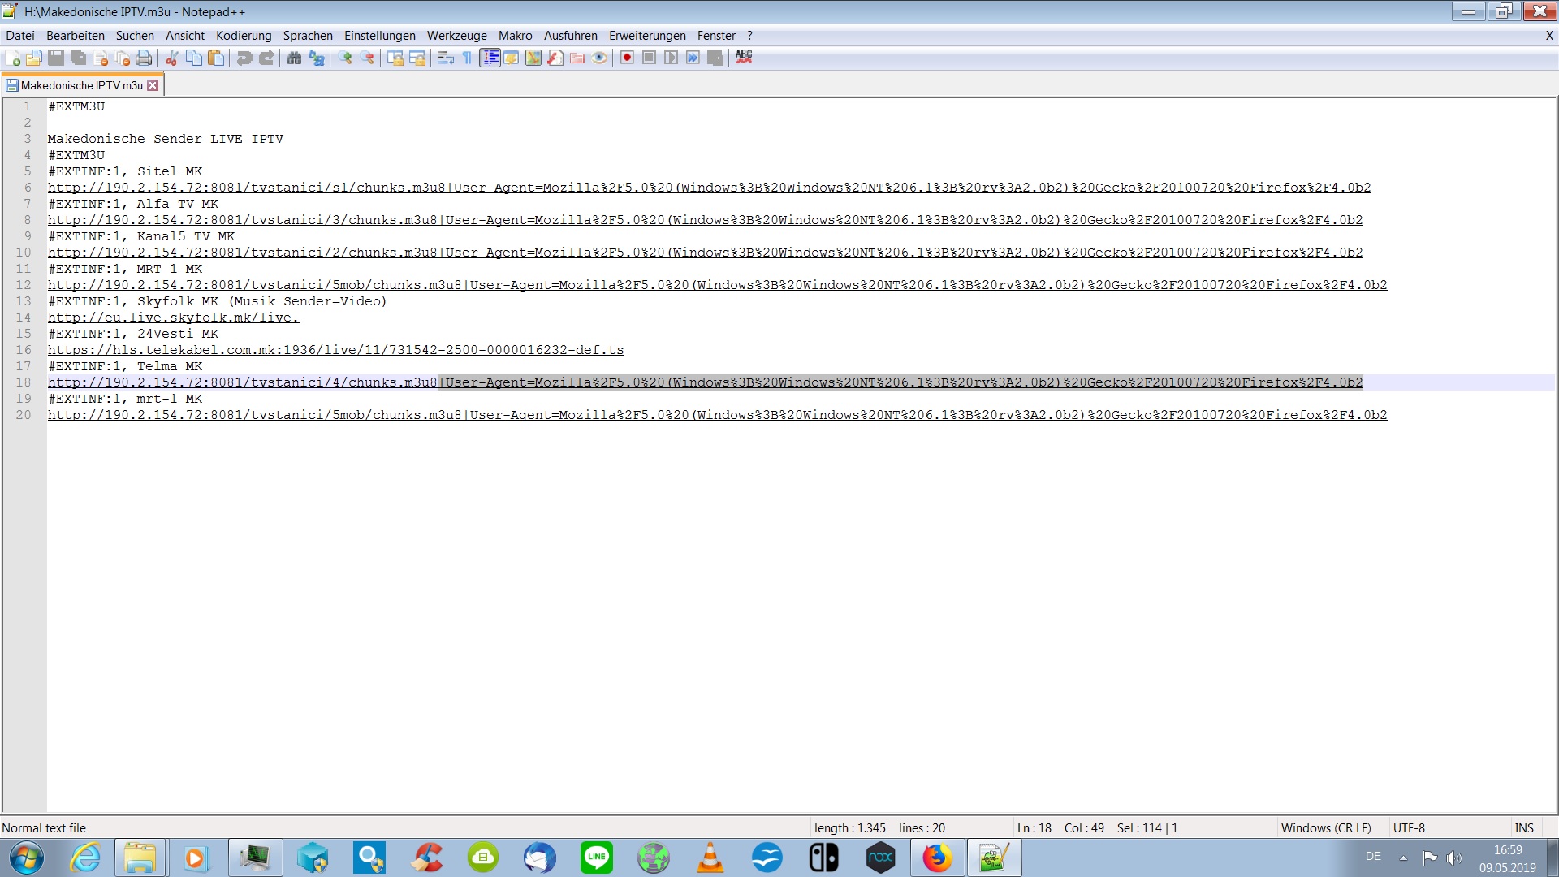Open the Datei menu
Image resolution: width=1559 pixels, height=877 pixels.
pos(20,36)
